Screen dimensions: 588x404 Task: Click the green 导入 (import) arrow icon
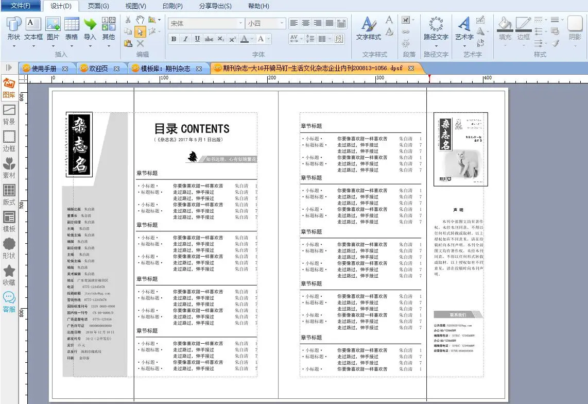(90, 24)
